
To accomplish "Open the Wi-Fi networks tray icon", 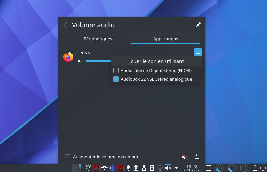I will 160,168.
